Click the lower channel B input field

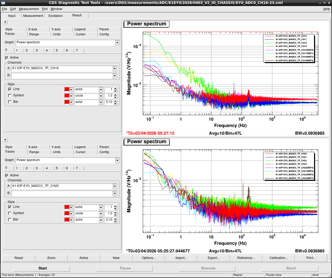(62, 194)
